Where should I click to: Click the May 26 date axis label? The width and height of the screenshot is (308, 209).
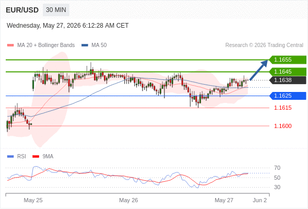point(128,200)
